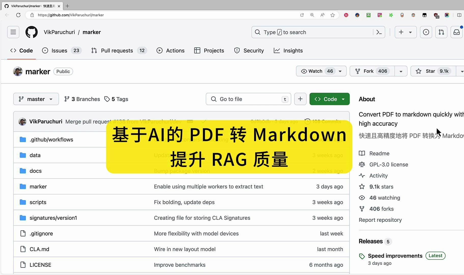
Task: Open the notifications inbox icon
Action: [x=457, y=32]
